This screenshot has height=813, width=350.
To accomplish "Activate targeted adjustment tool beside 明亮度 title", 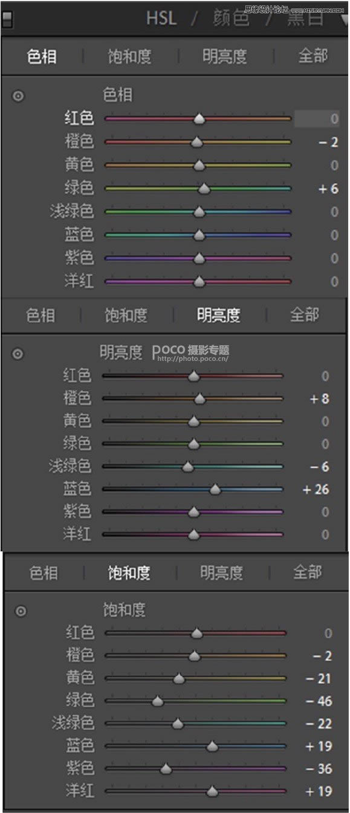I will pyautogui.click(x=18, y=354).
